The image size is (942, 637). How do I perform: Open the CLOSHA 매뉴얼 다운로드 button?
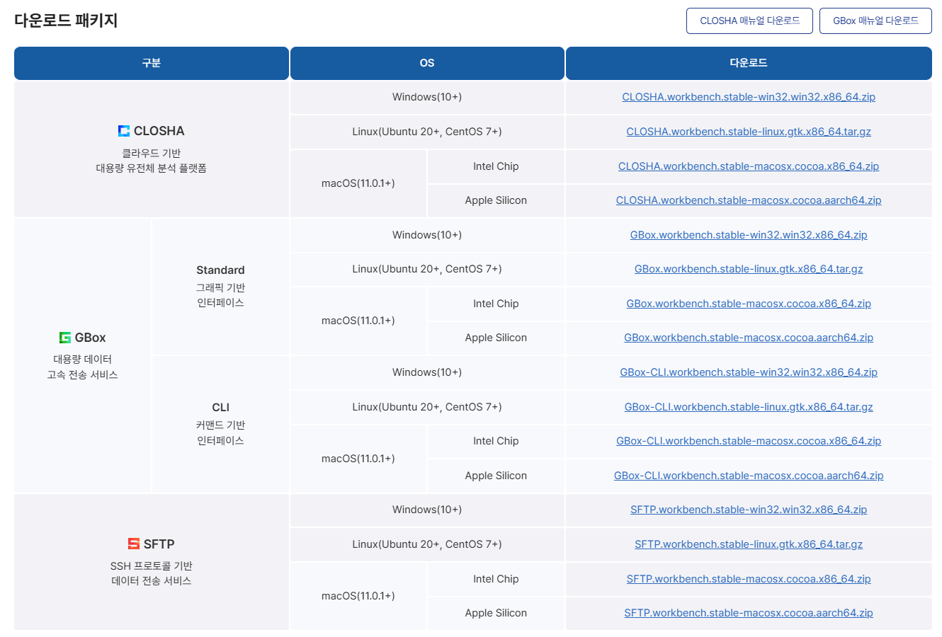click(x=749, y=21)
